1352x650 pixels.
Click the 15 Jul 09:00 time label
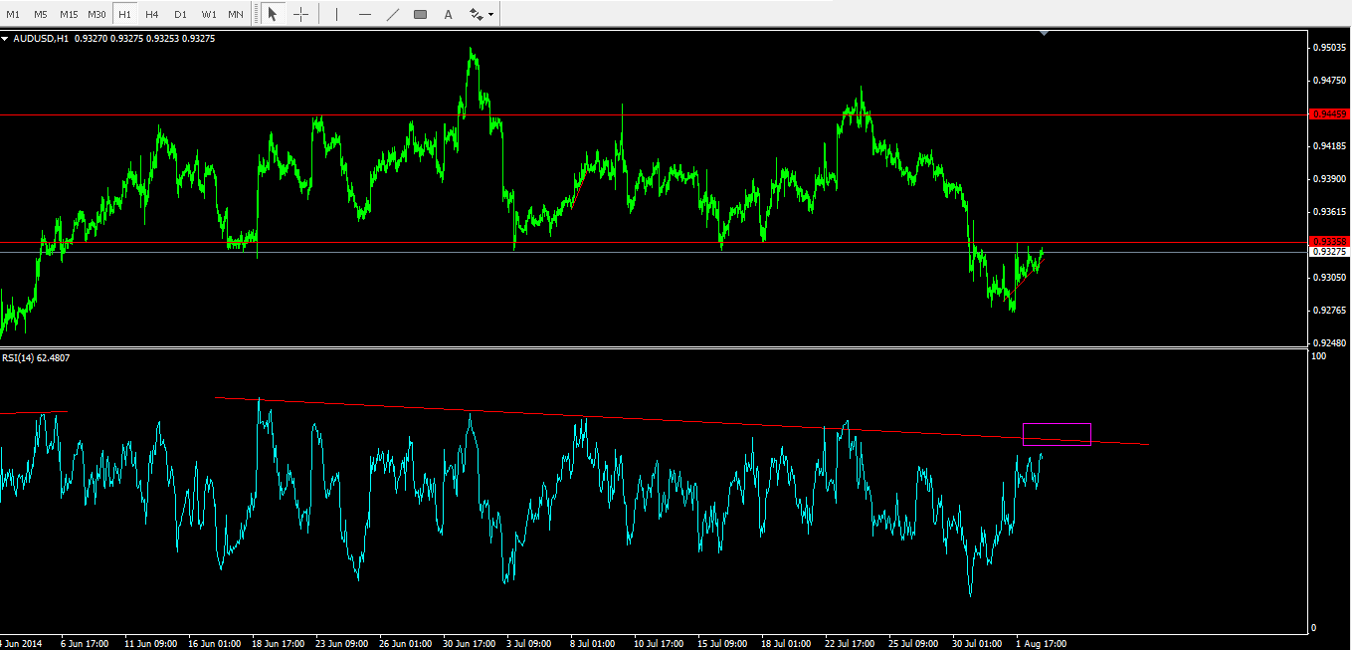tap(723, 643)
